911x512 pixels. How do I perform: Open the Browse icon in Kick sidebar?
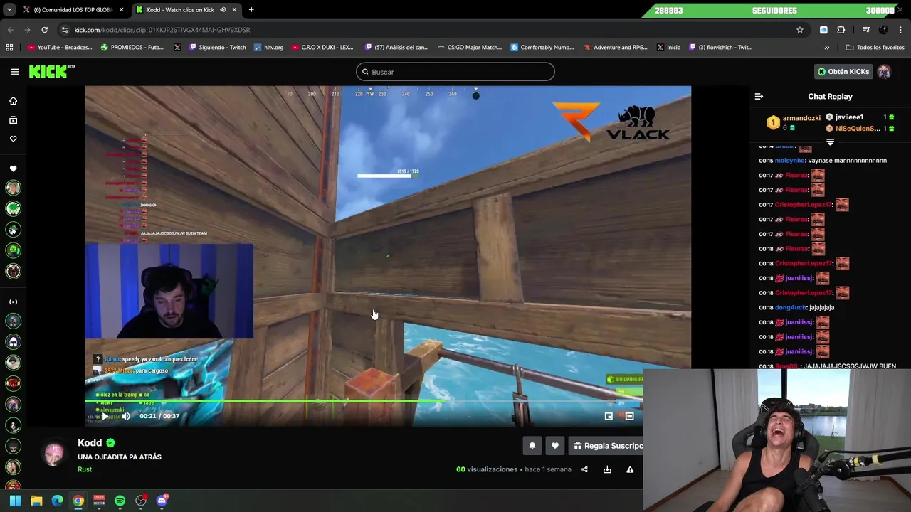(13, 120)
